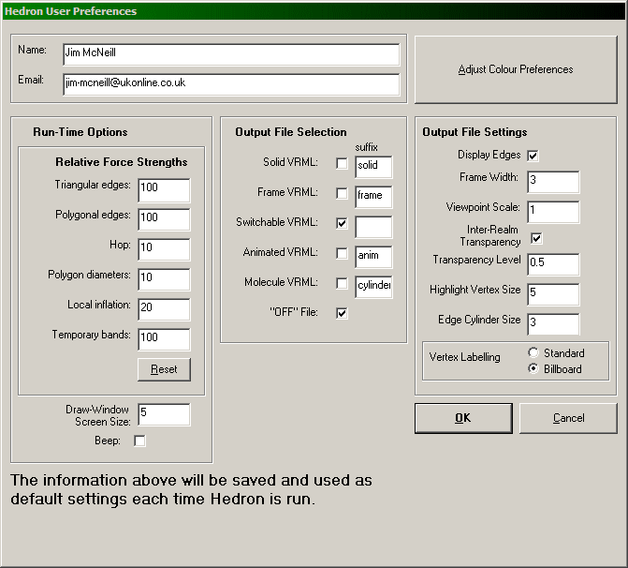Choose Billboard vertex labelling option
This screenshot has height=568, width=628.
pyautogui.click(x=533, y=369)
